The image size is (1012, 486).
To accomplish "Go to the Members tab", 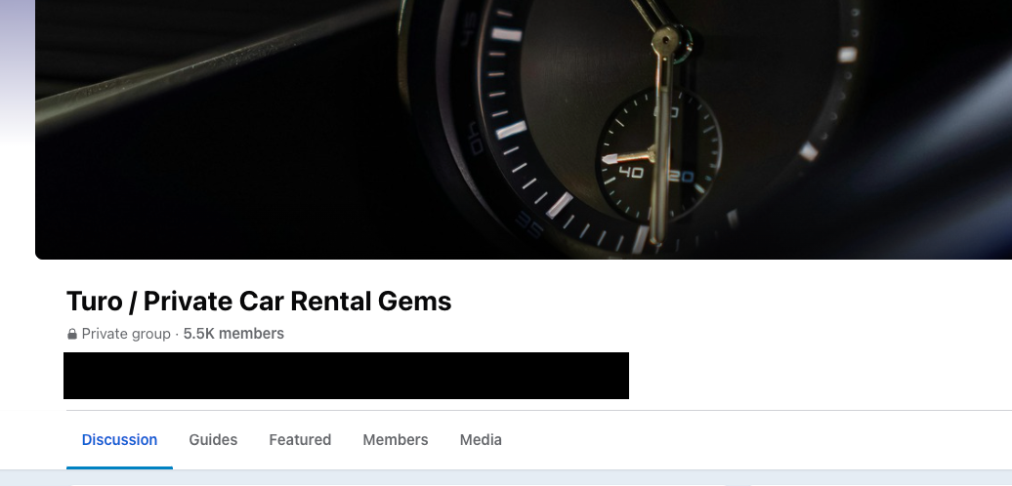I will [x=395, y=439].
